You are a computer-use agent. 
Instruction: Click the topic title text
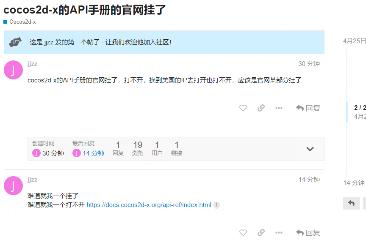(x=84, y=10)
